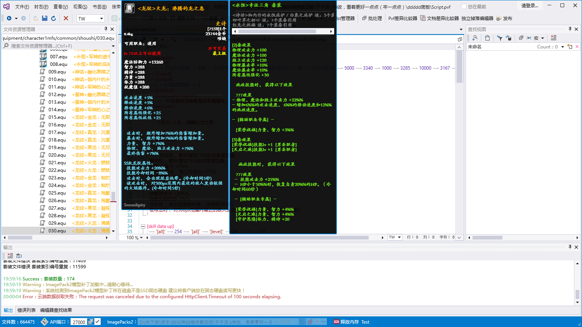Image resolution: width=582 pixels, height=327 pixels.
Task: Click the red X delete icon
Action: [66, 18]
